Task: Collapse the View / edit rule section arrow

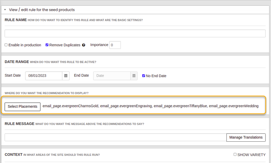Action: (5, 10)
